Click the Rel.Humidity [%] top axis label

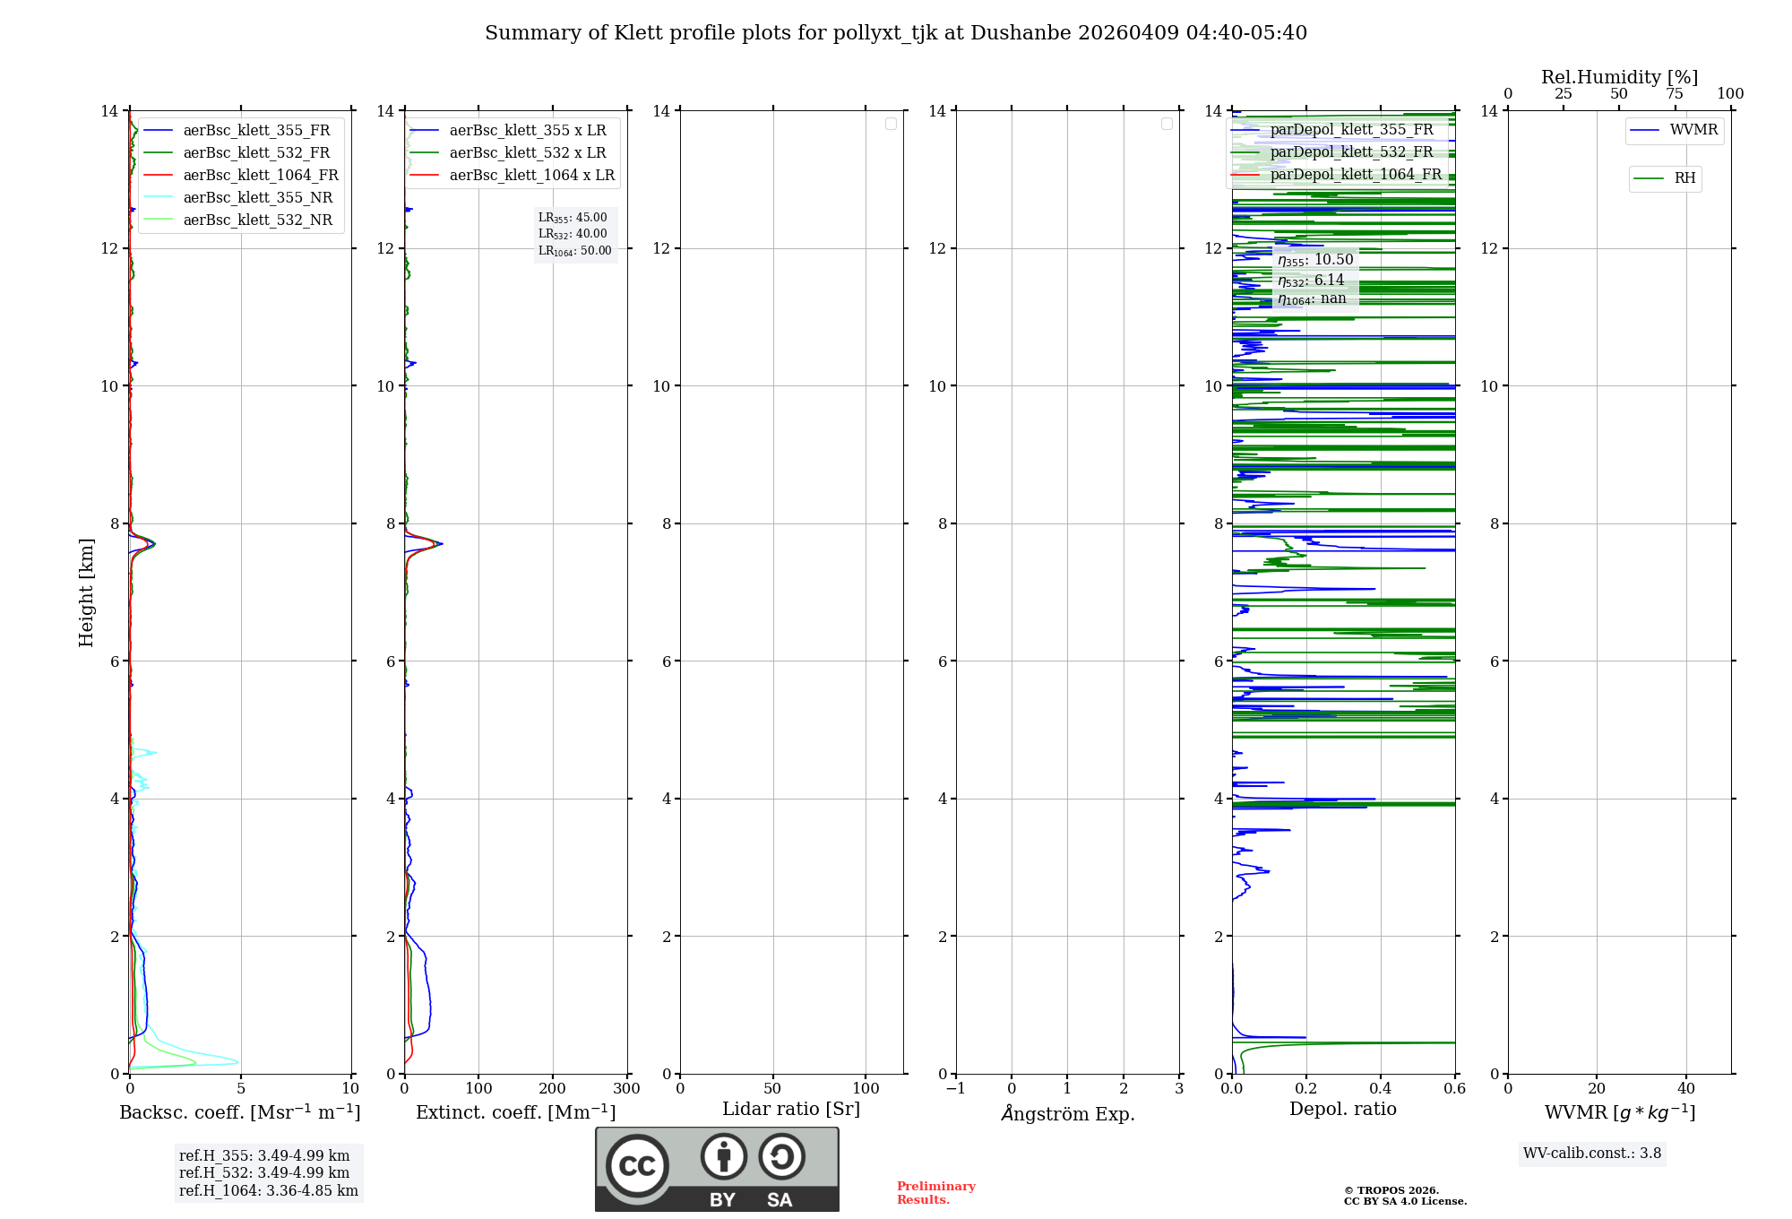[1619, 77]
